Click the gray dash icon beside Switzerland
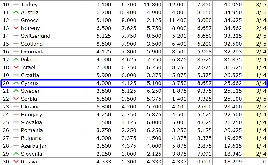The image size is (268, 165). (16, 36)
